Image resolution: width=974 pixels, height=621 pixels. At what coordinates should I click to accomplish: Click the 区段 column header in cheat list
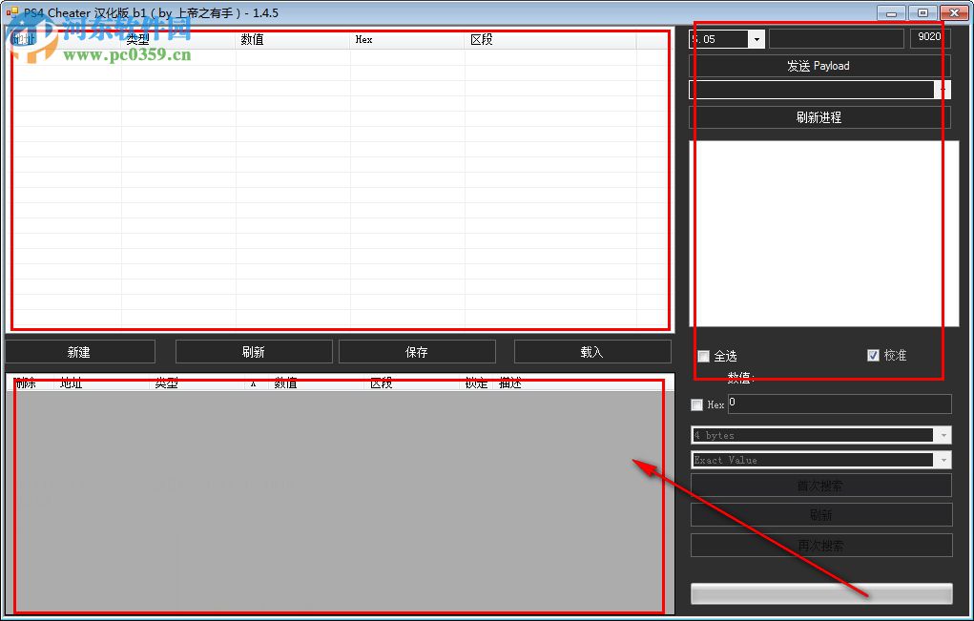(413, 383)
